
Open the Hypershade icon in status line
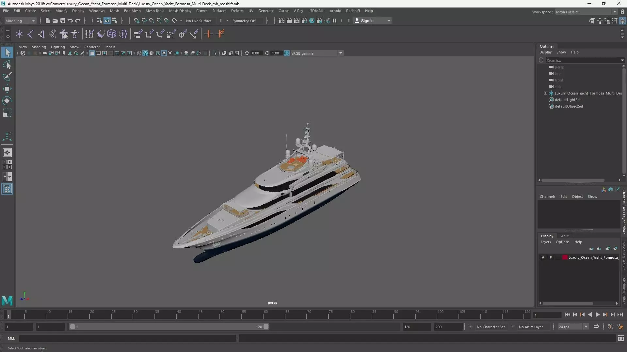pos(312,21)
